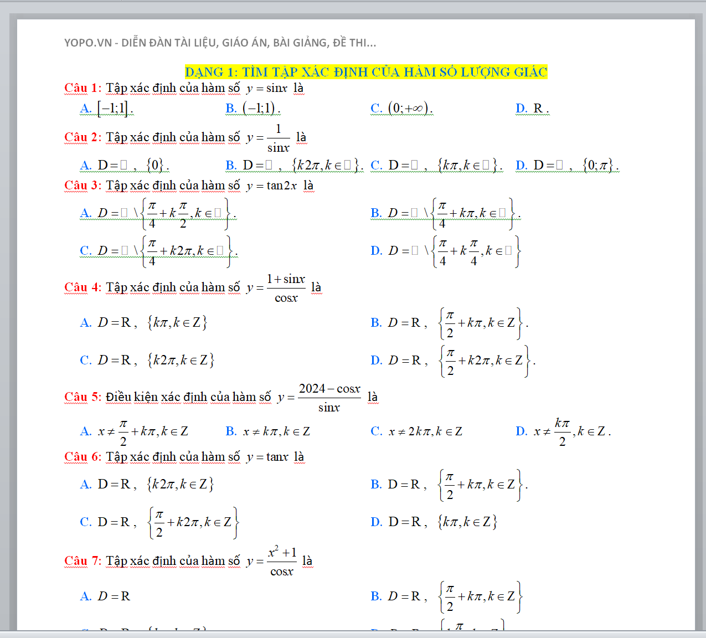Click answer A. [-1;1] of Câu 1
The image size is (706, 638).
107,109
